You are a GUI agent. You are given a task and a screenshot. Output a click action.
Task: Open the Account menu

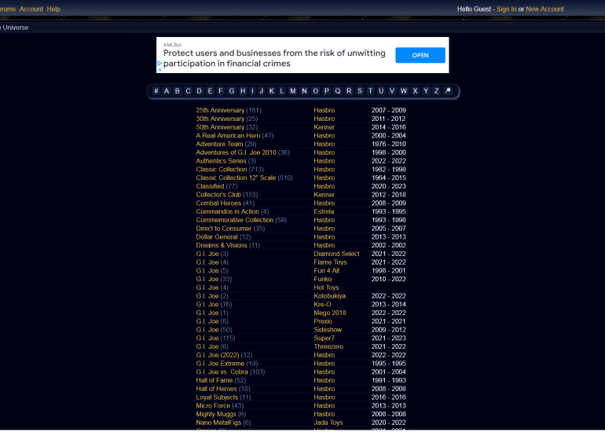click(31, 9)
